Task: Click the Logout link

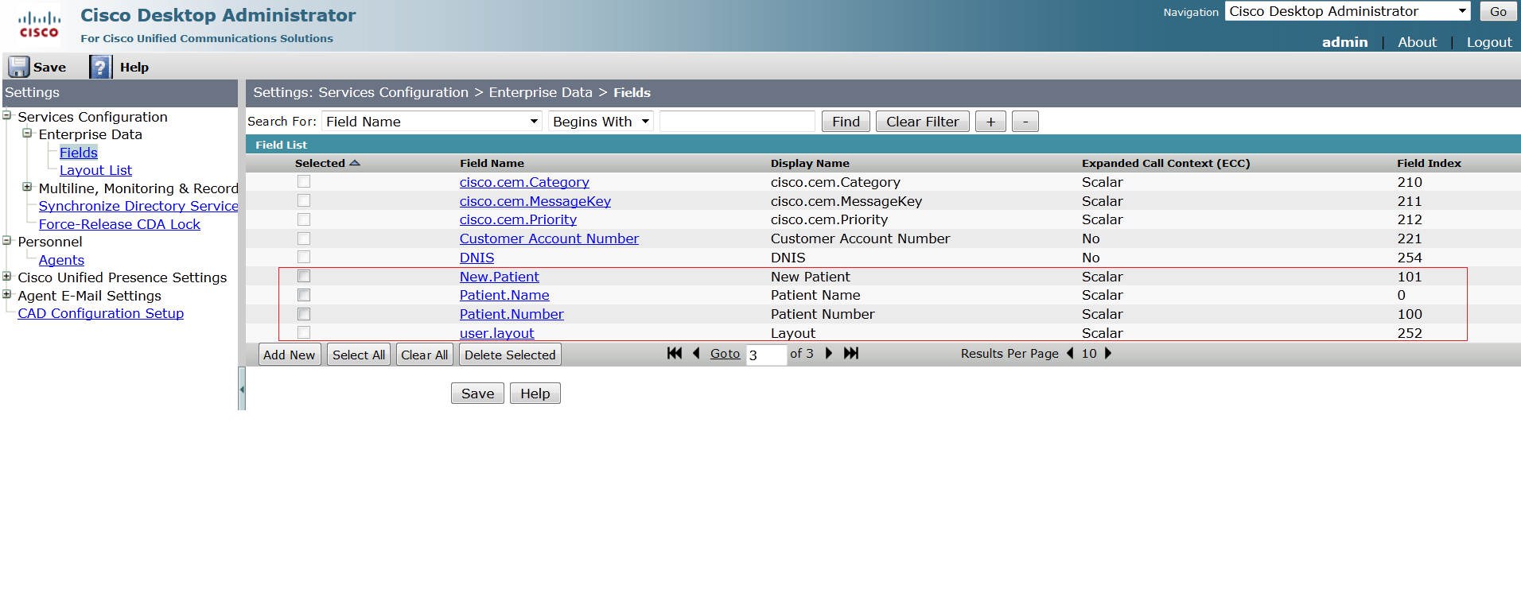Action: point(1489,42)
